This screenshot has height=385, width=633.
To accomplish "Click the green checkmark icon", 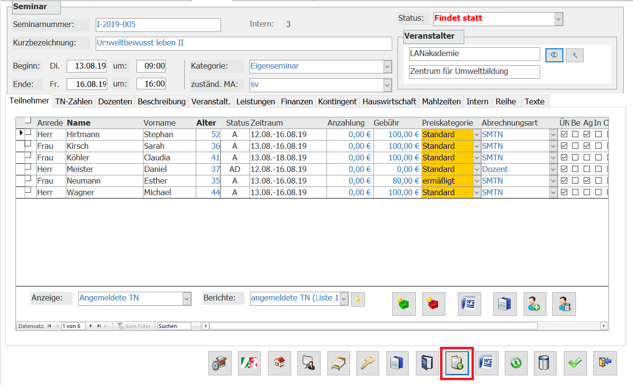I will click(x=575, y=363).
